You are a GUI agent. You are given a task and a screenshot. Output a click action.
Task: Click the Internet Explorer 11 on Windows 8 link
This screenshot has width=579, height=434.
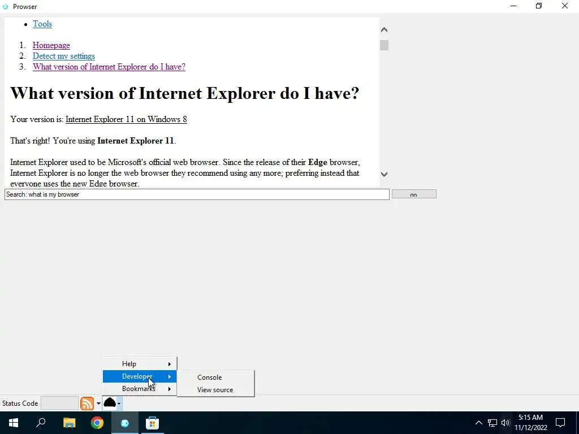point(126,119)
